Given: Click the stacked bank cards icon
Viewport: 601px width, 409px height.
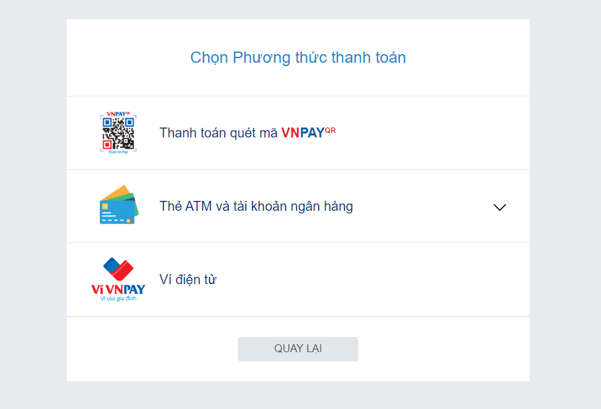Looking at the screenshot, I should click(119, 205).
